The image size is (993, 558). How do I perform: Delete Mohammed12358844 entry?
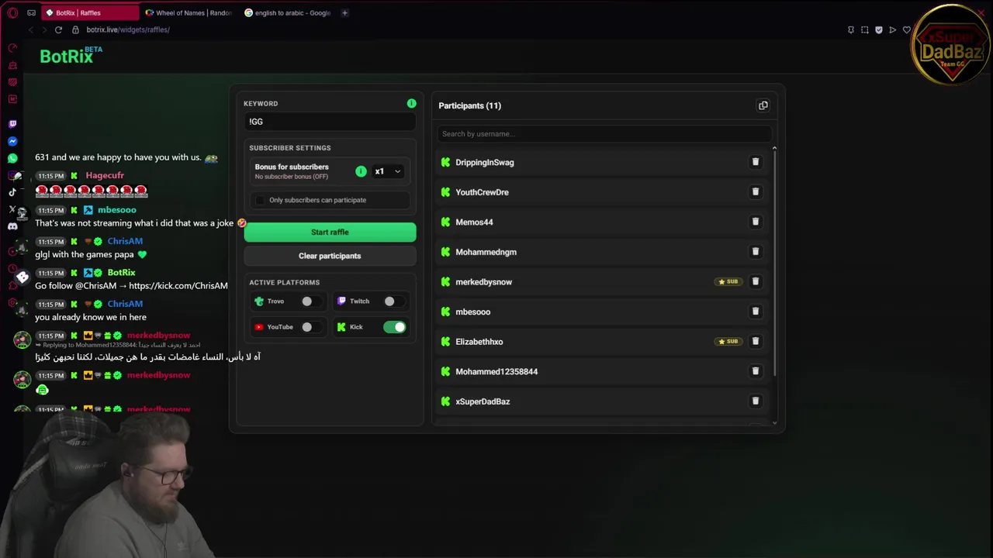pyautogui.click(x=755, y=370)
